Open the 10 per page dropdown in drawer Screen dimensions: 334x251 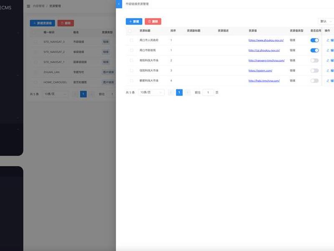coord(151,92)
